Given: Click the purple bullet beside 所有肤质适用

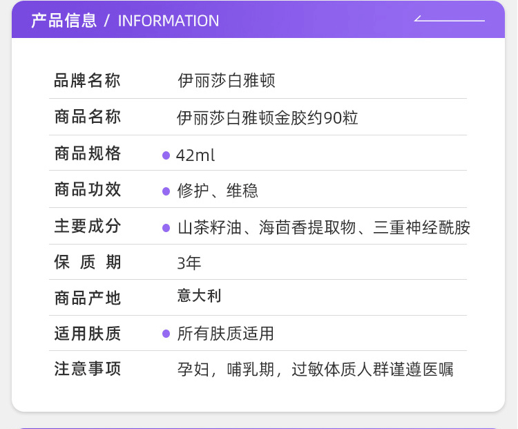Looking at the screenshot, I should [x=166, y=334].
